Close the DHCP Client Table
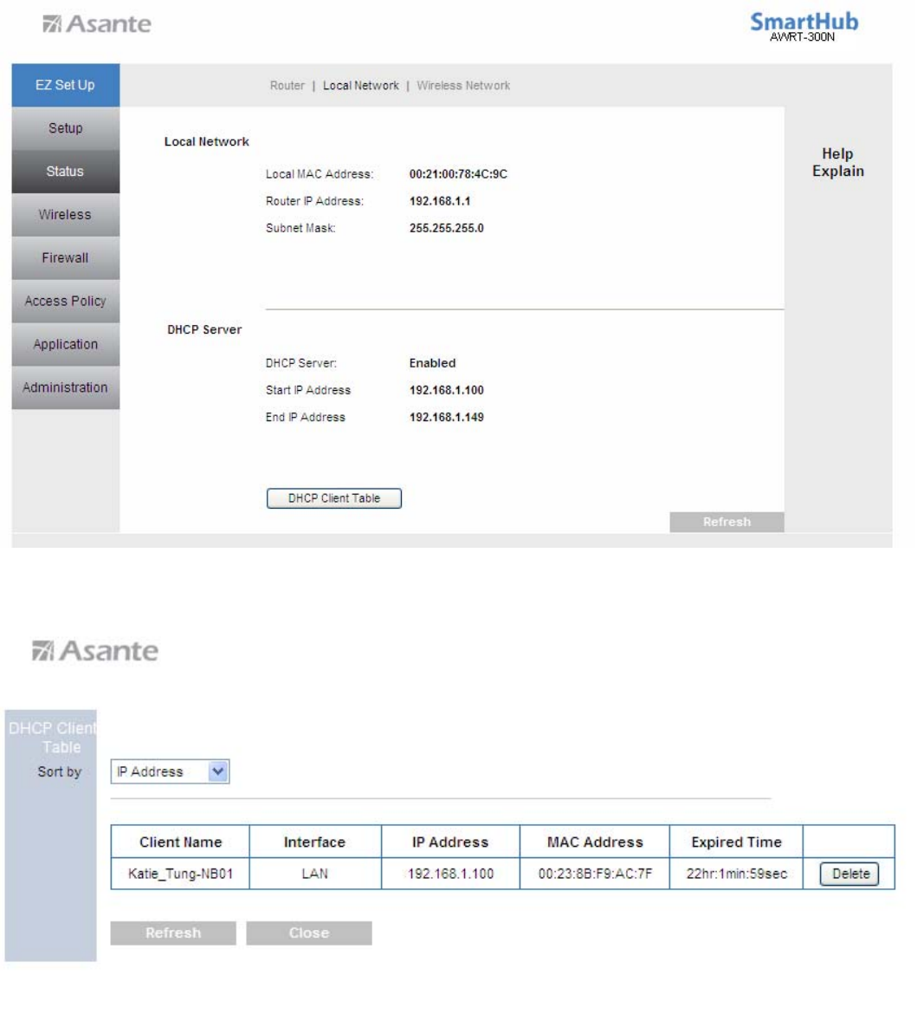The width and height of the screenshot is (917, 1021). click(x=309, y=933)
